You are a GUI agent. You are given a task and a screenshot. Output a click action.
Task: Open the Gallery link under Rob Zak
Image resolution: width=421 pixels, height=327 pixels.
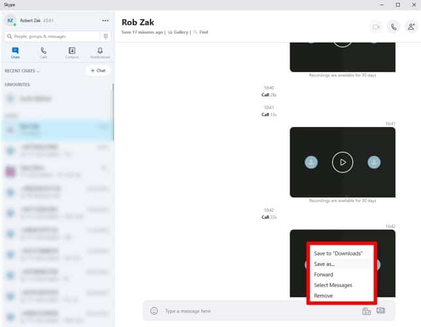click(x=178, y=32)
